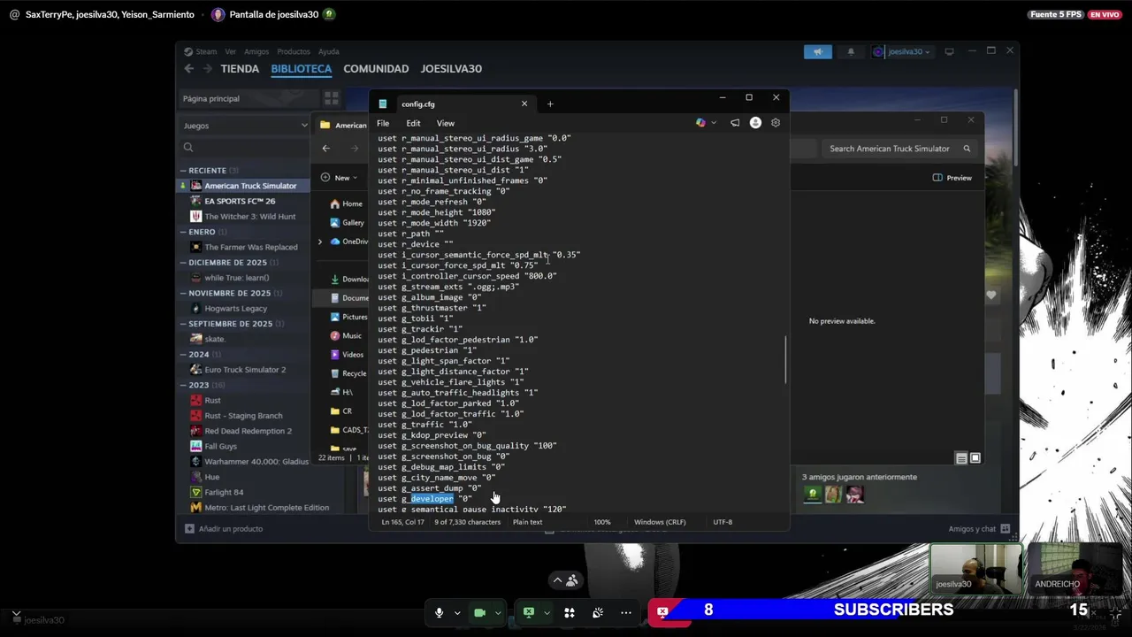
Task: Open the Notepad View menu
Action: (446, 123)
